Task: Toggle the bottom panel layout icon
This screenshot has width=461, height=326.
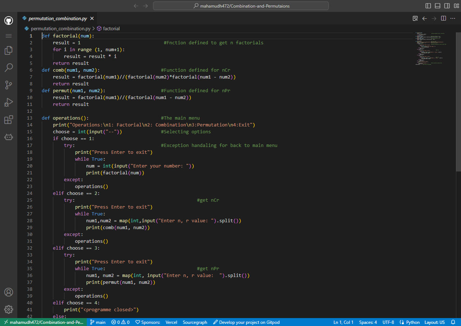Action: [438, 6]
